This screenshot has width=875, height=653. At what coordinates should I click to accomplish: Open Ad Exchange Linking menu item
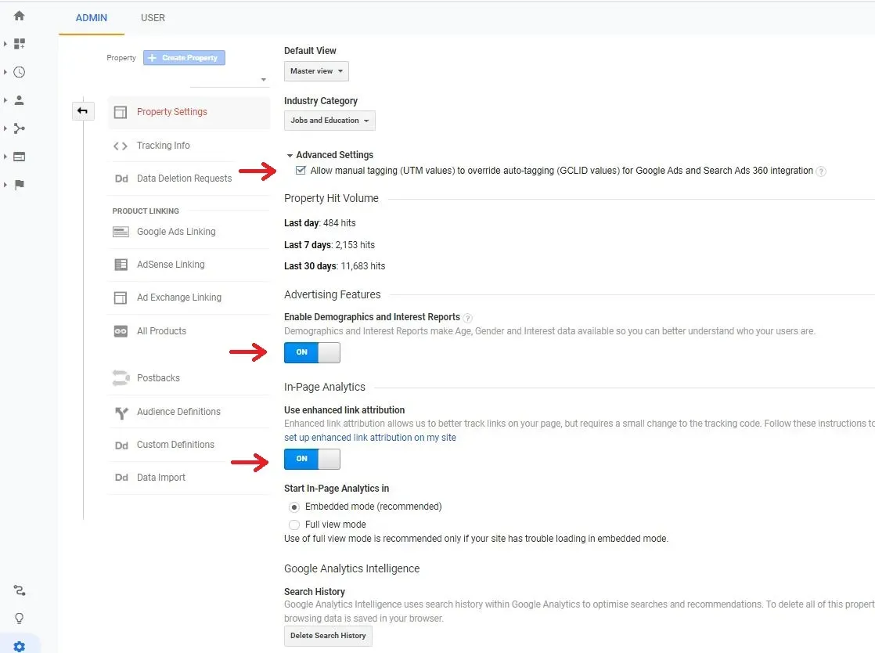click(x=189, y=298)
